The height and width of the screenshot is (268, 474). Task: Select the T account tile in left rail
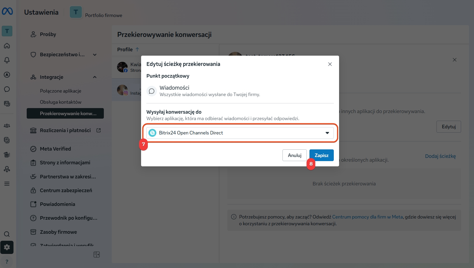7,31
